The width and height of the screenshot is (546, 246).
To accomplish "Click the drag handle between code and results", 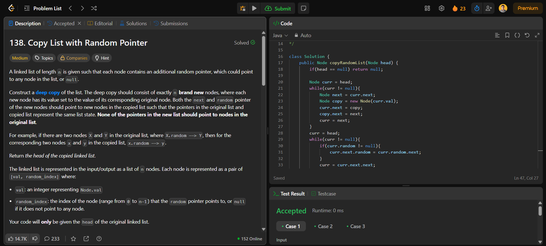I will point(406,186).
